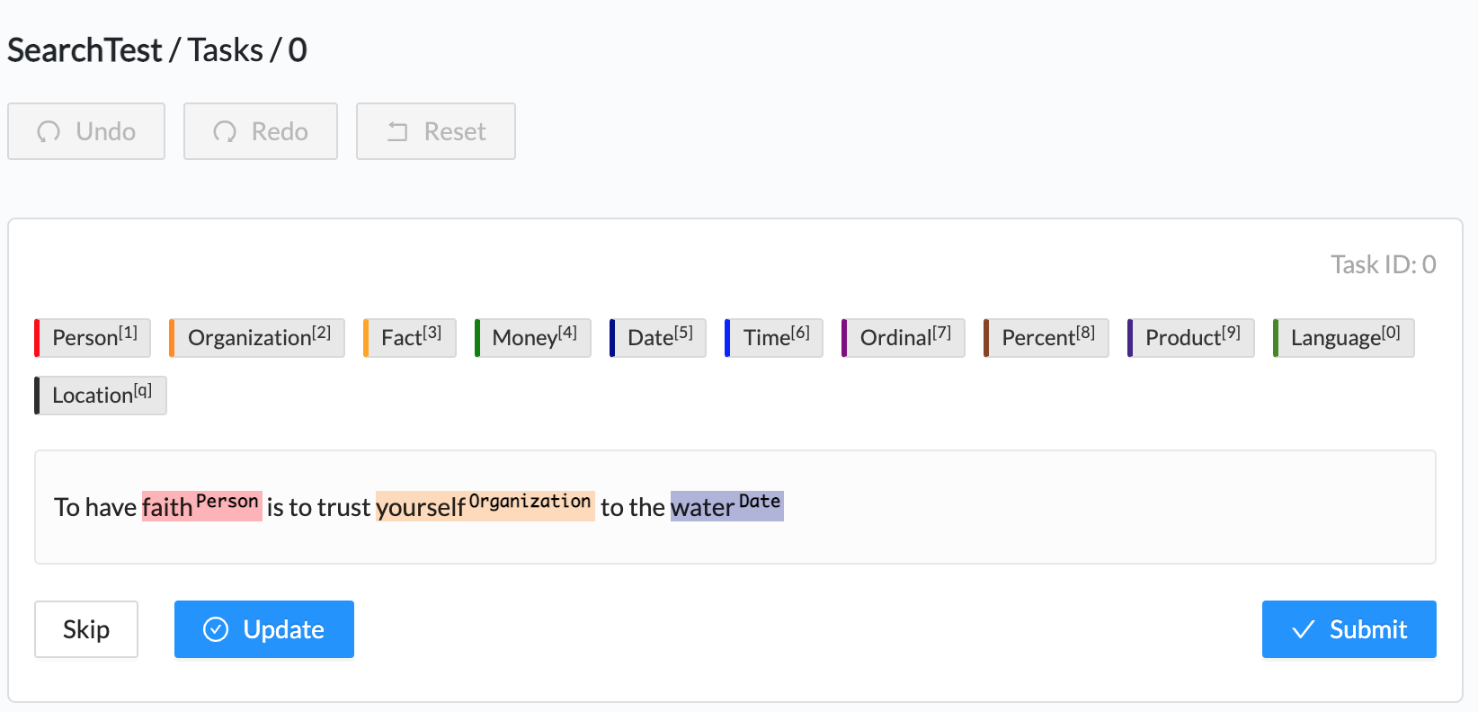
Task: Pick the Money label tag
Action: pyautogui.click(x=534, y=338)
